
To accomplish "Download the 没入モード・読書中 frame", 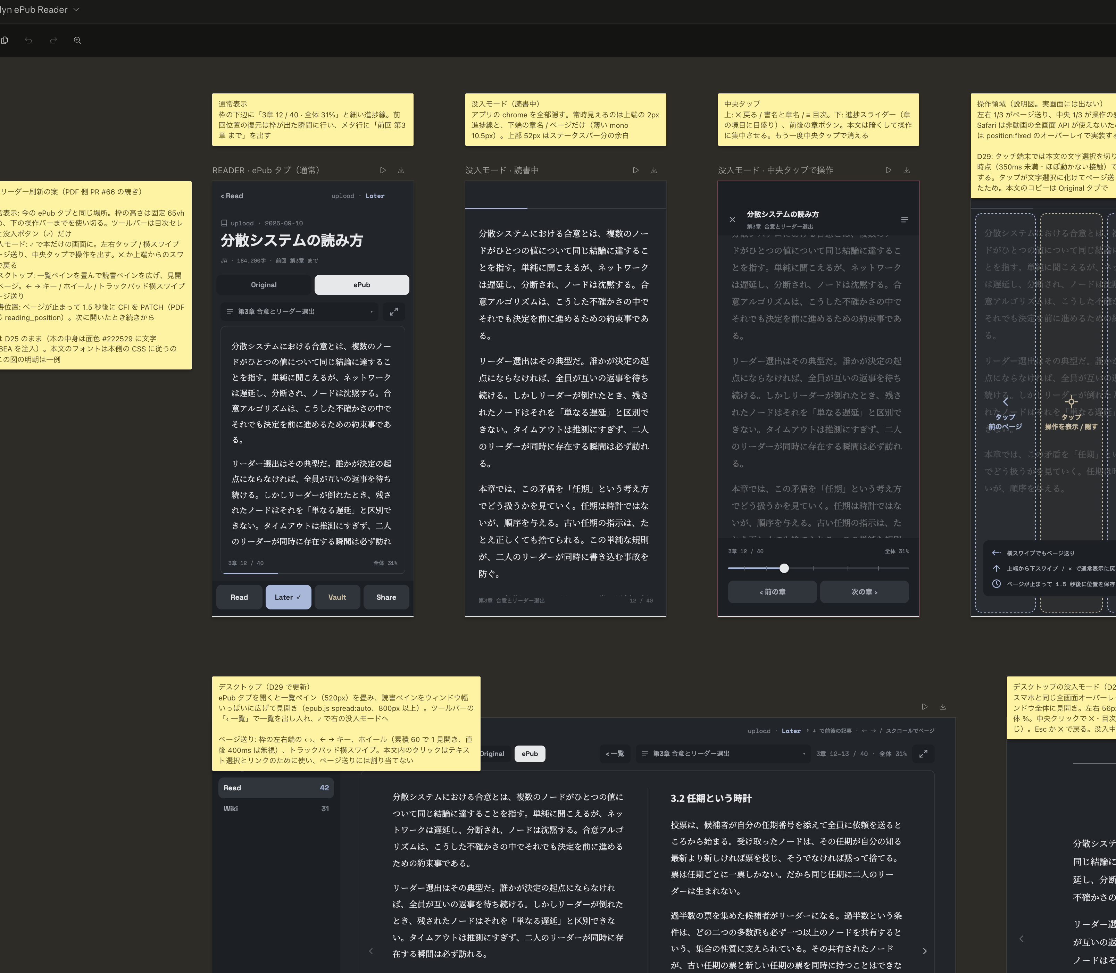I will point(653,170).
